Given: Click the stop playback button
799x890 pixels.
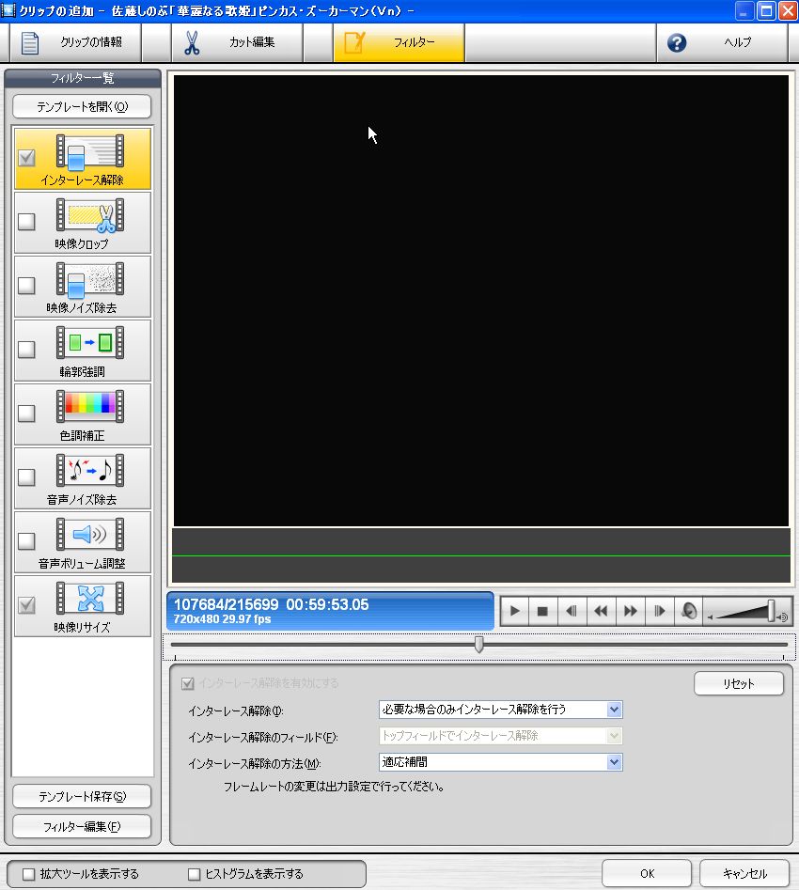Looking at the screenshot, I should point(543,611).
